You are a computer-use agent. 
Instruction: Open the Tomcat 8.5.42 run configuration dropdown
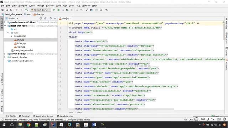click(41, 10)
